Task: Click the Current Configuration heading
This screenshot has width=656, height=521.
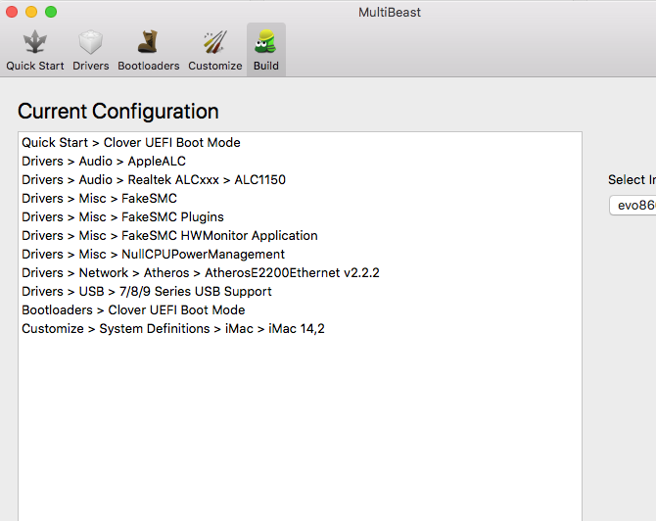Action: click(x=117, y=112)
